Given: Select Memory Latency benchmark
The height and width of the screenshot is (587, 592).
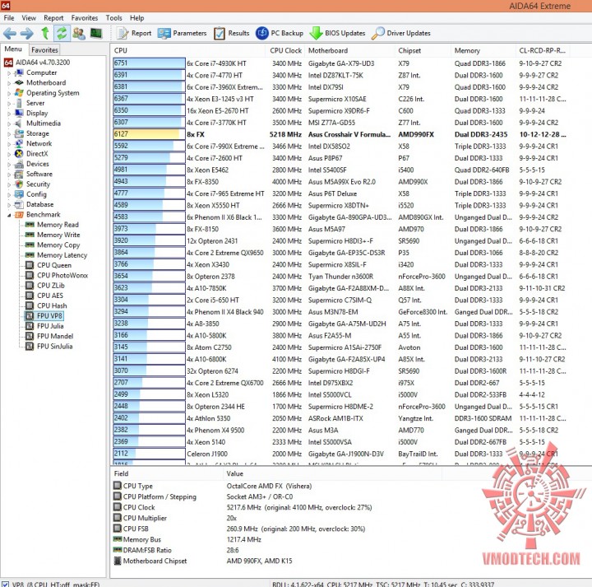Looking at the screenshot, I should (x=62, y=255).
